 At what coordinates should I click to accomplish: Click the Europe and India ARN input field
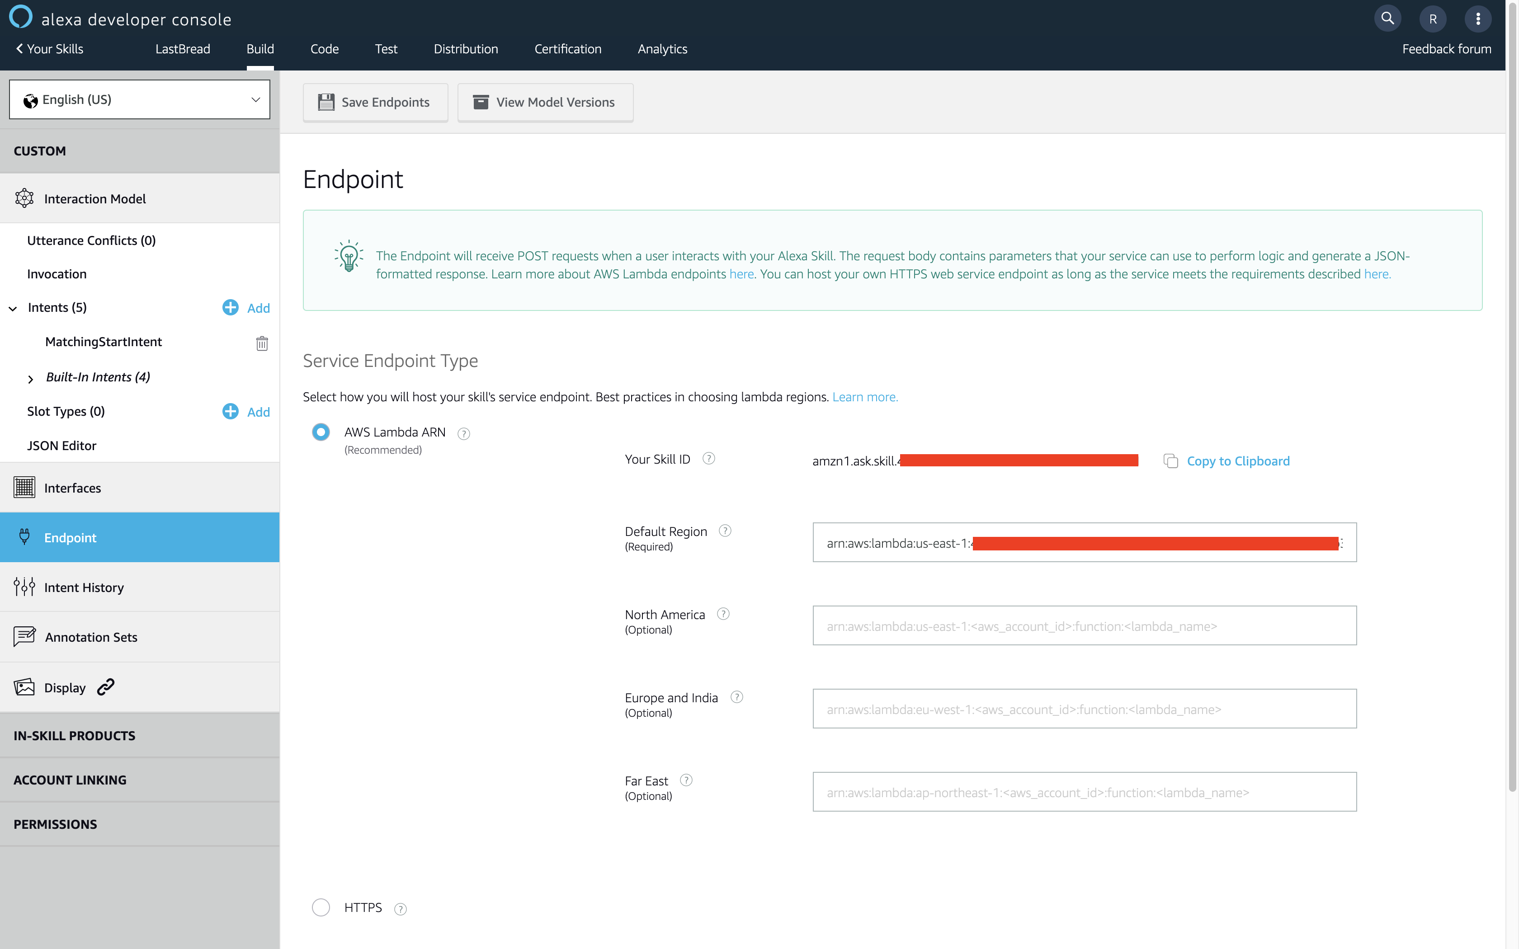[1085, 709]
